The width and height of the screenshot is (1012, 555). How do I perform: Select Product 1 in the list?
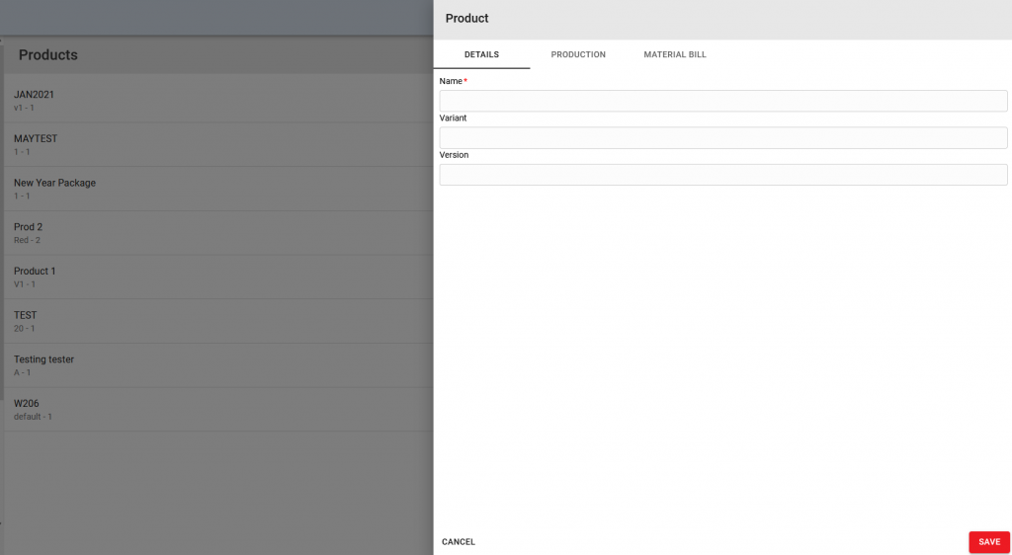click(x=218, y=277)
